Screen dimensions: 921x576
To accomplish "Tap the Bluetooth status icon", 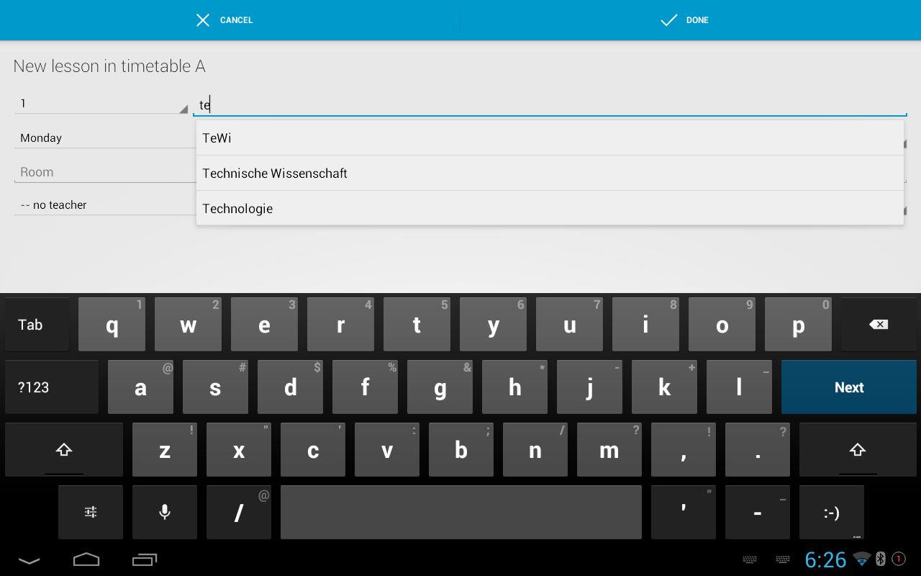I will [880, 559].
